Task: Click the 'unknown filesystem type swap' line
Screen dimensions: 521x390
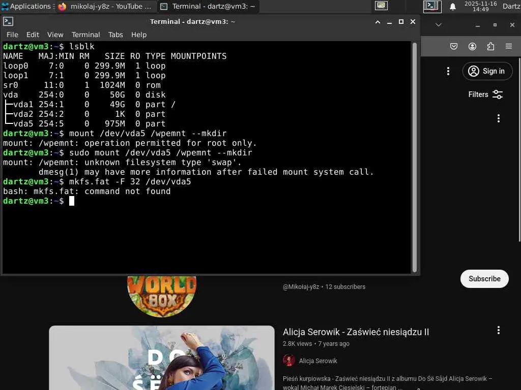Action: tap(122, 162)
